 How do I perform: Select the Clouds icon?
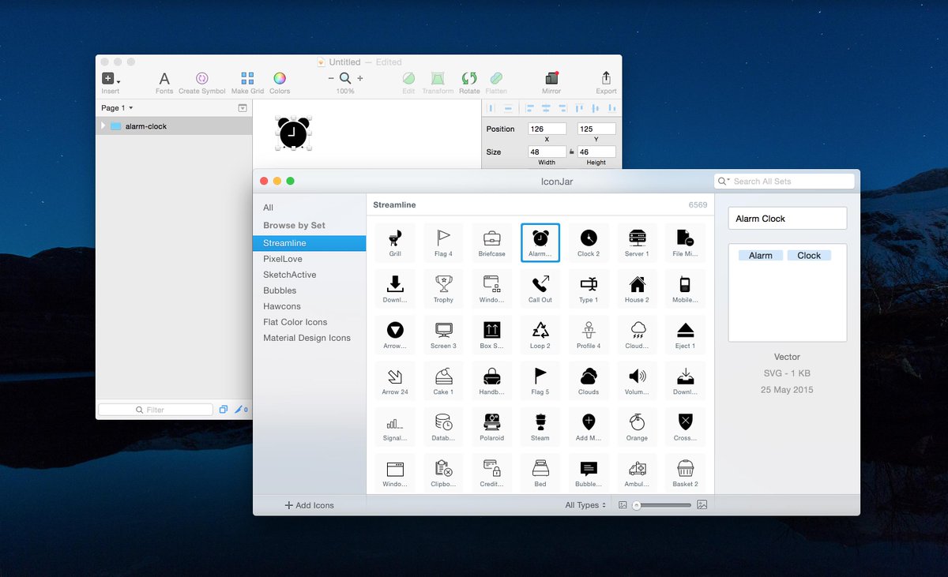(x=589, y=380)
